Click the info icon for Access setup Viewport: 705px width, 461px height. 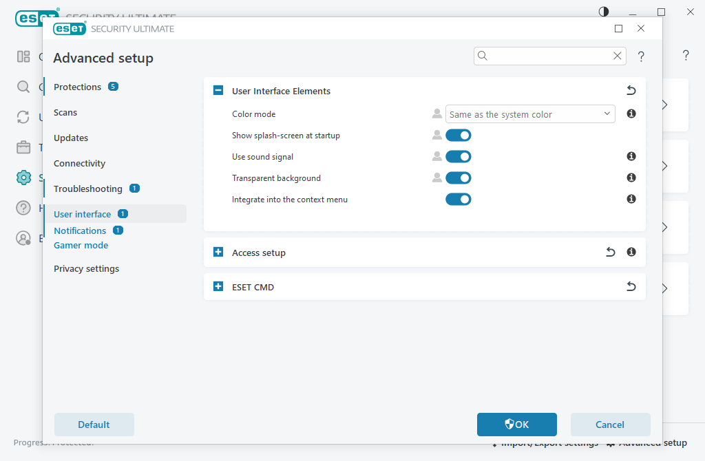631,252
